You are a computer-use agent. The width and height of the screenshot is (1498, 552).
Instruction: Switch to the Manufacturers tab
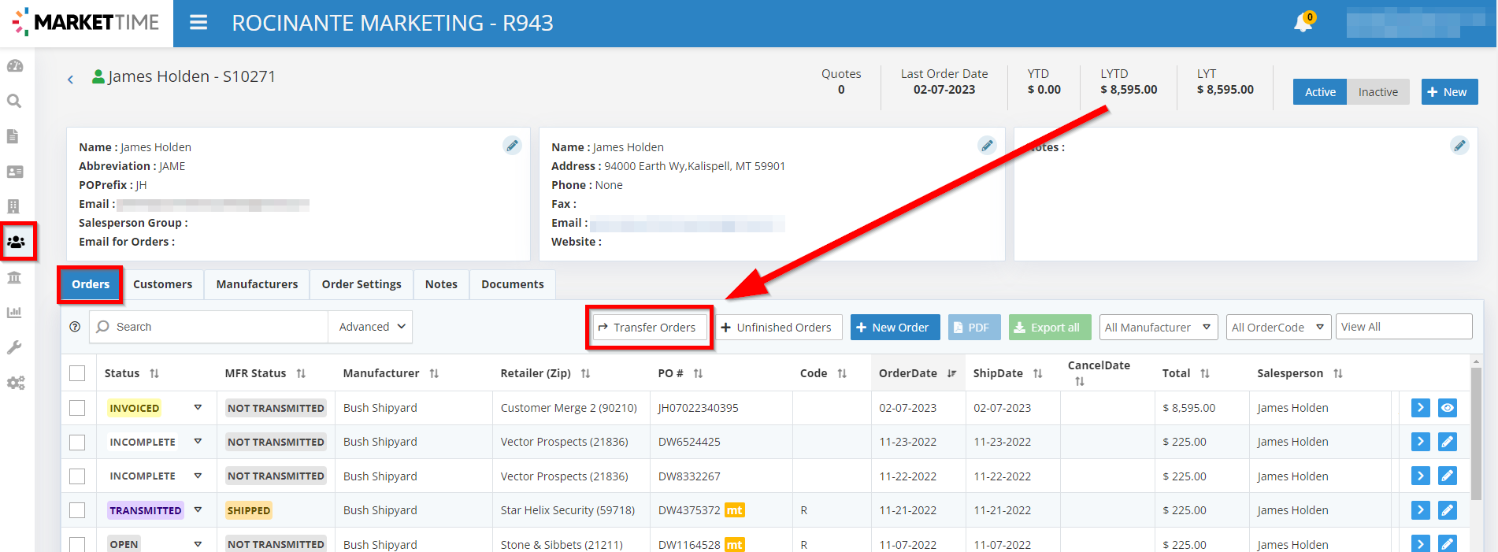257,284
